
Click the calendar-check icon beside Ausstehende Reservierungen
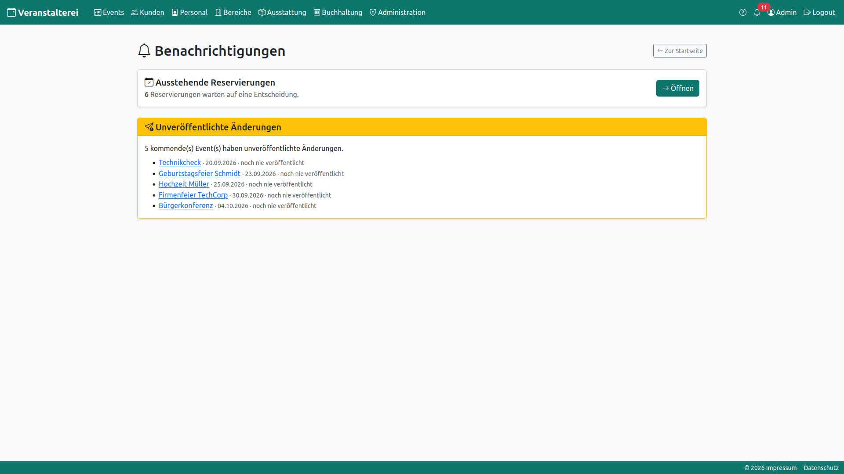coord(149,82)
